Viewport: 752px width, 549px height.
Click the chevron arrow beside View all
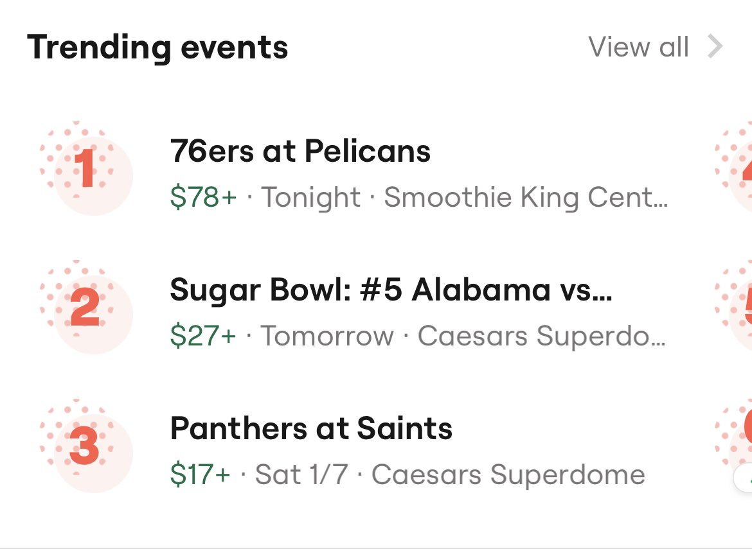click(715, 46)
